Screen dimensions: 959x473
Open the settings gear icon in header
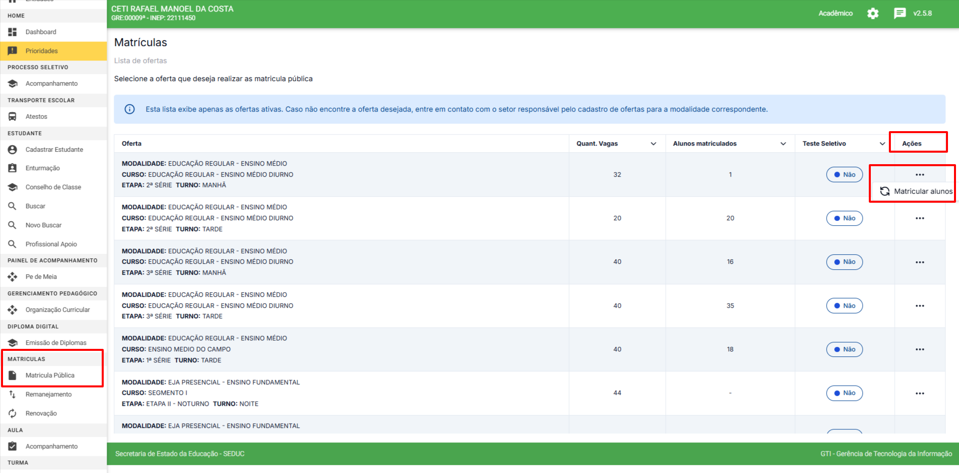(x=873, y=14)
